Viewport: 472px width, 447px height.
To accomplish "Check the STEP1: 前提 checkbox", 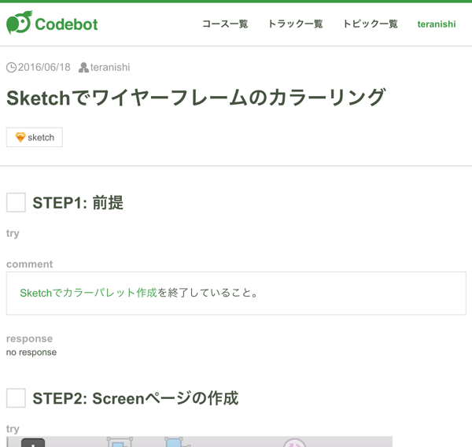I will pos(16,202).
